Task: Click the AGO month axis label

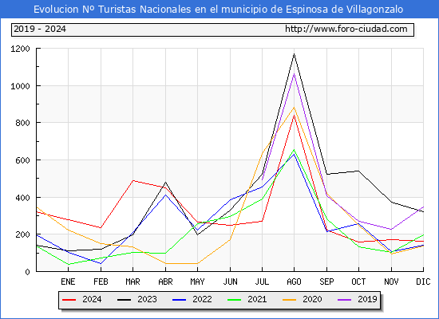Action: (294, 282)
